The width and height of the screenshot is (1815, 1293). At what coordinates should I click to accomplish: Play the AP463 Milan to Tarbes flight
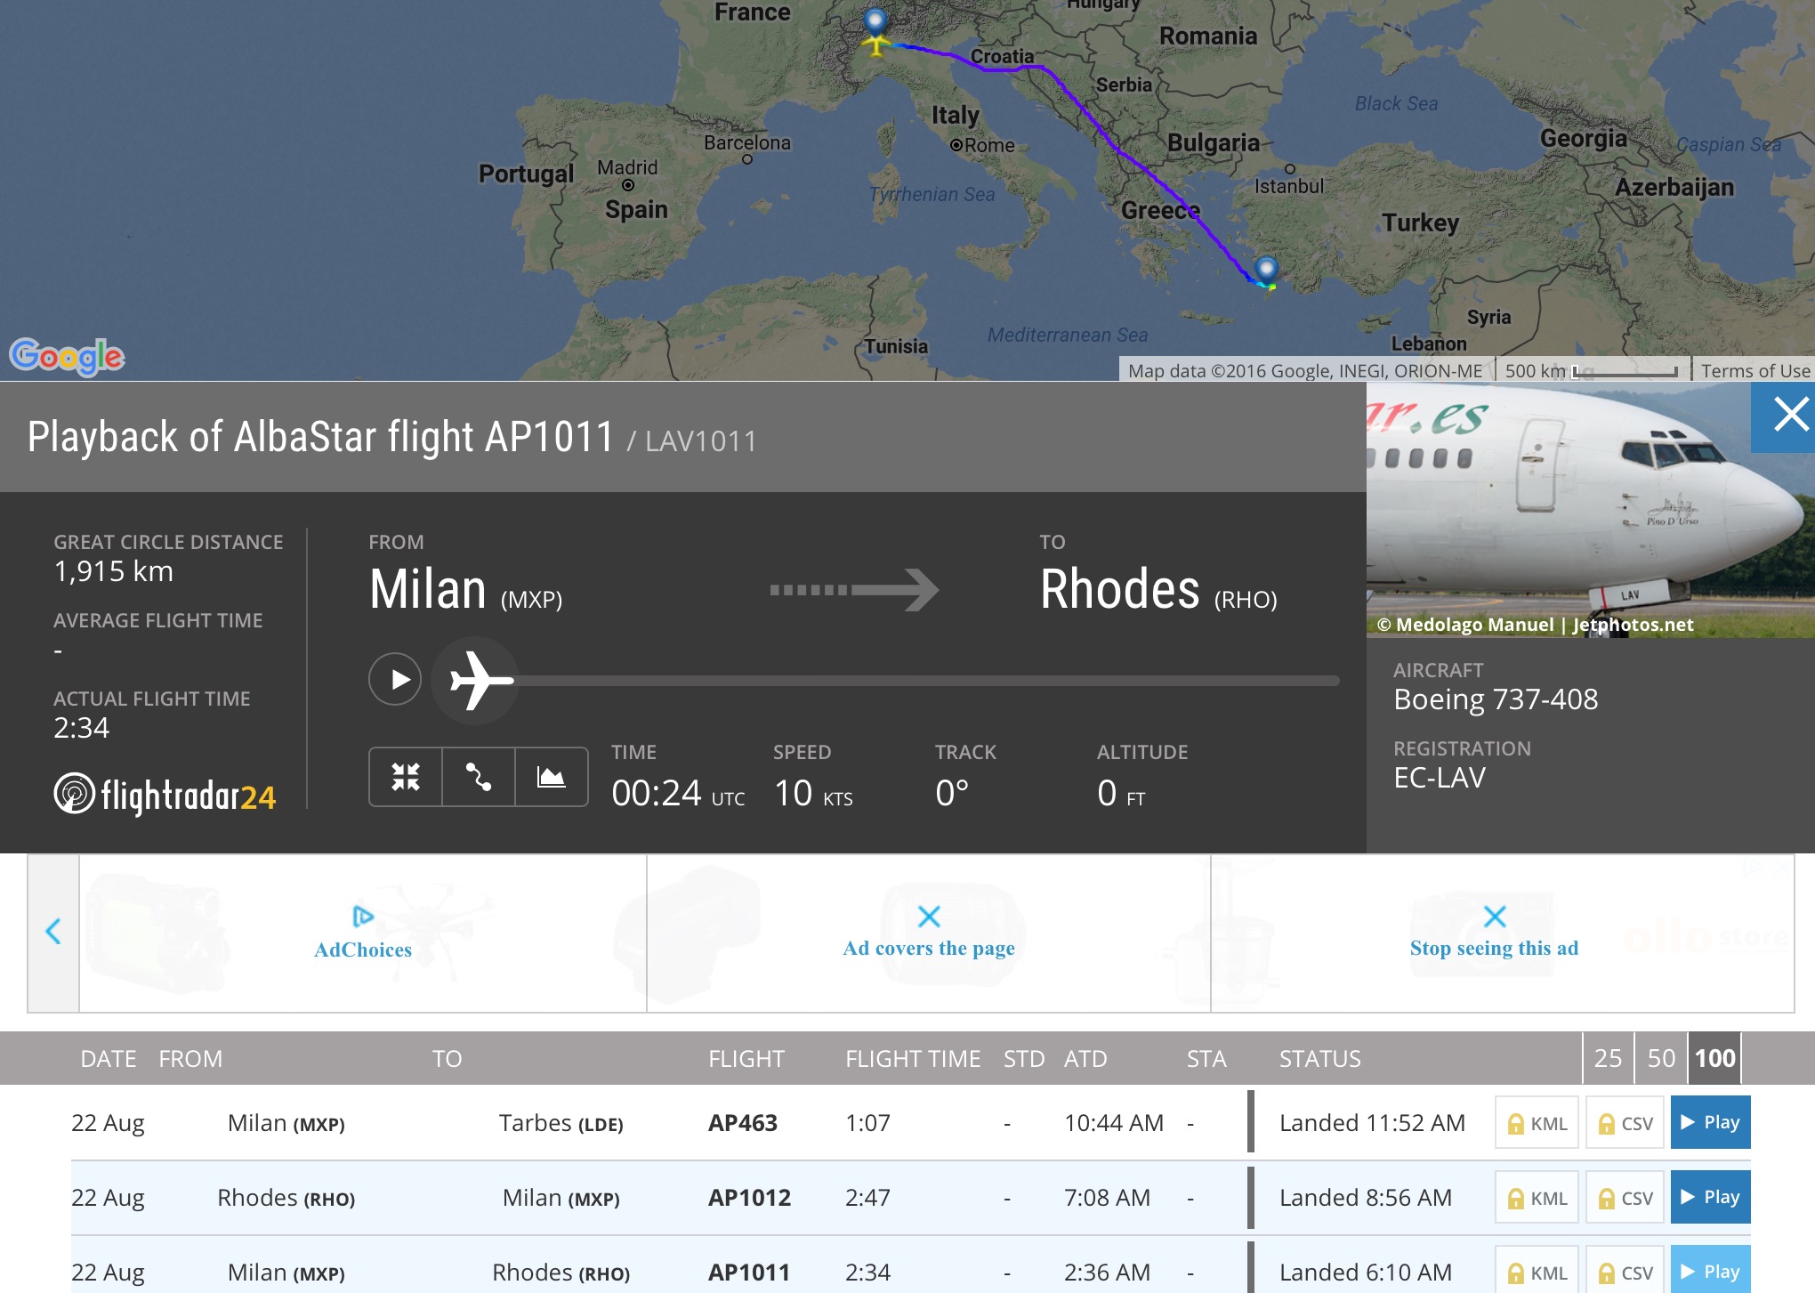(1710, 1122)
